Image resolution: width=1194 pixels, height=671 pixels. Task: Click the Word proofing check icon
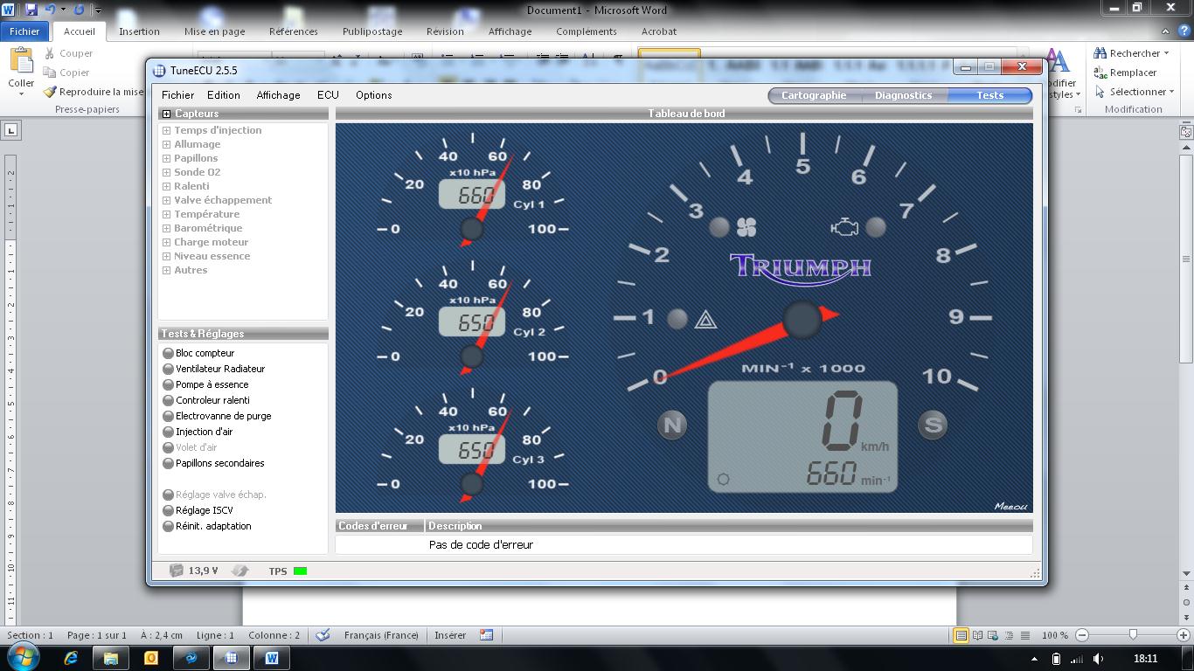(x=323, y=635)
